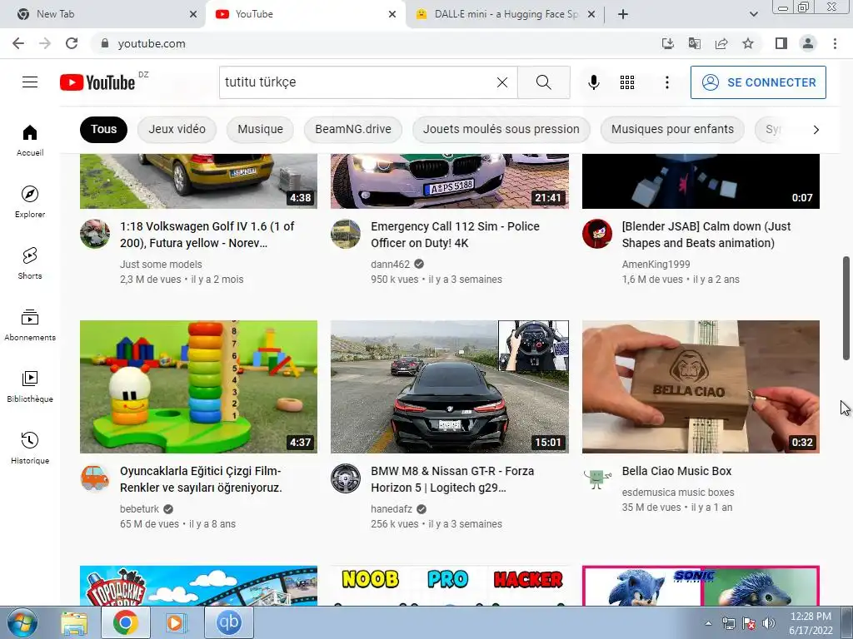The width and height of the screenshot is (853, 639).
Task: Go back with the browser back arrow
Action: 18,43
